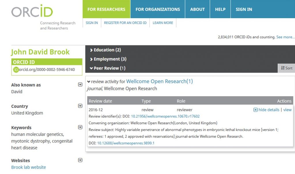This screenshot has width=295, height=174.
Task: Collapse review activity for Wellcome Open Research
Action: (x=89, y=82)
